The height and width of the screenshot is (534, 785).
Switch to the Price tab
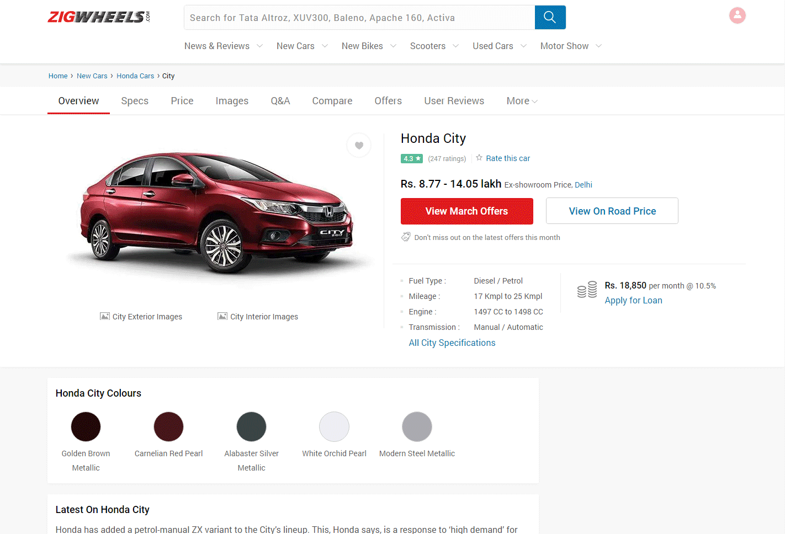182,101
